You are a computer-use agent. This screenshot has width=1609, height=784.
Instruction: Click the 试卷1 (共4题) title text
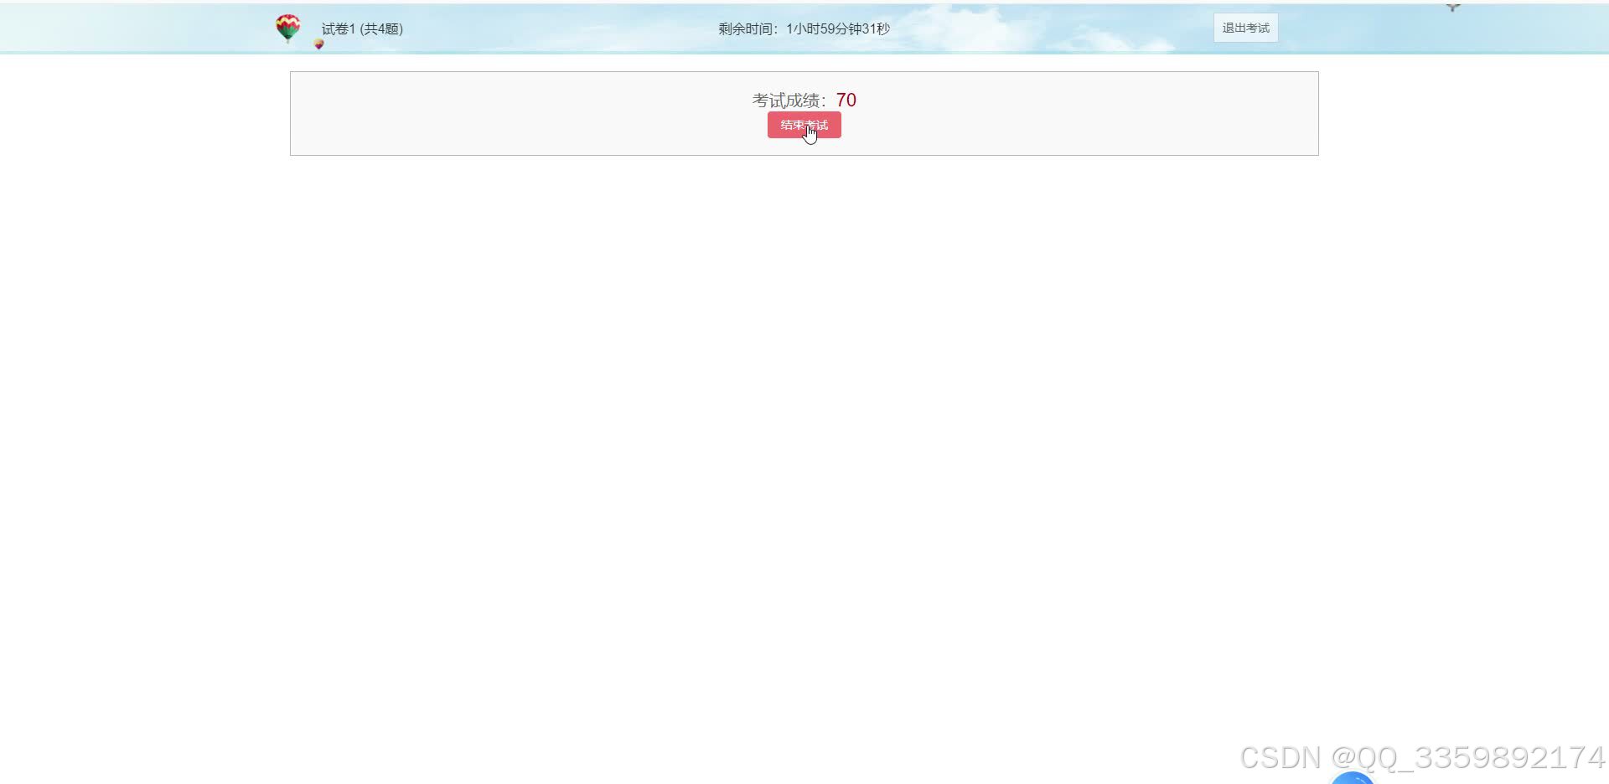point(362,28)
